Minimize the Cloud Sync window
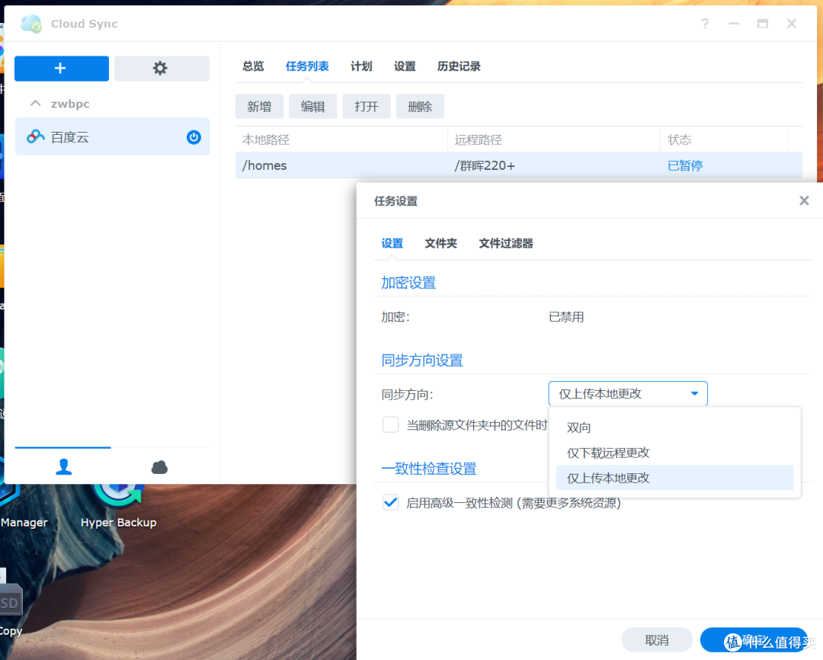 (734, 24)
